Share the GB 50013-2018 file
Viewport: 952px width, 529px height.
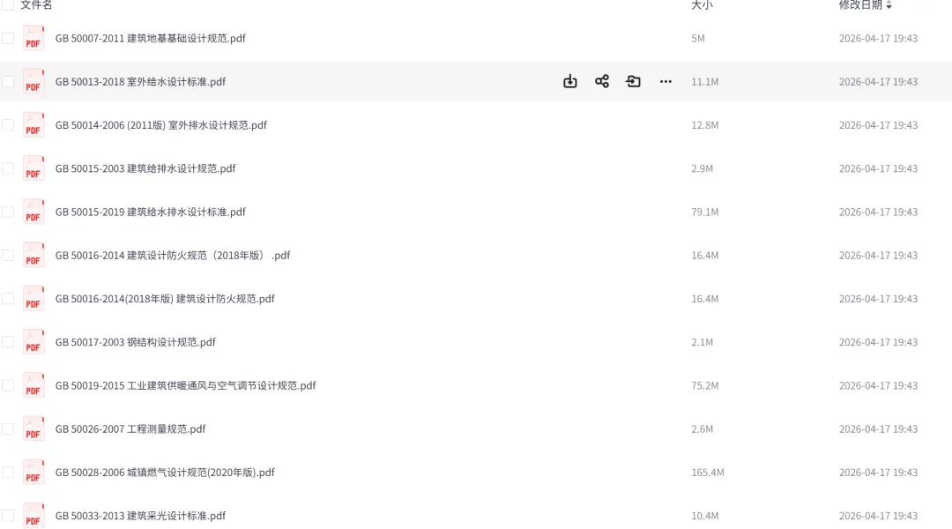click(602, 81)
